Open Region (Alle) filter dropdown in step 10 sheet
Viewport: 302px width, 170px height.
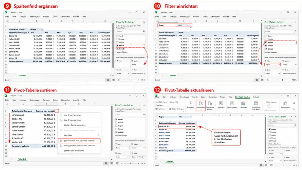tap(188, 25)
